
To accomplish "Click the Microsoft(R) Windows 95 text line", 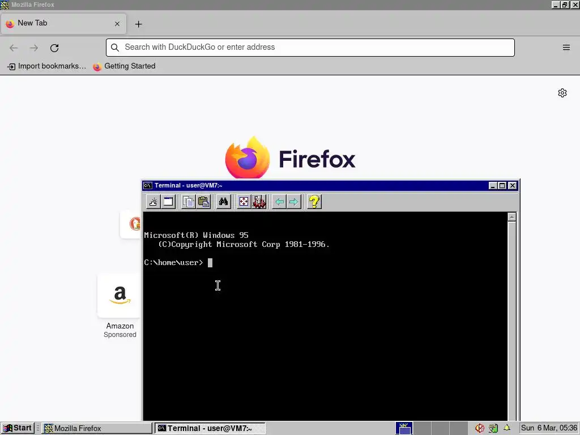I will (196, 235).
